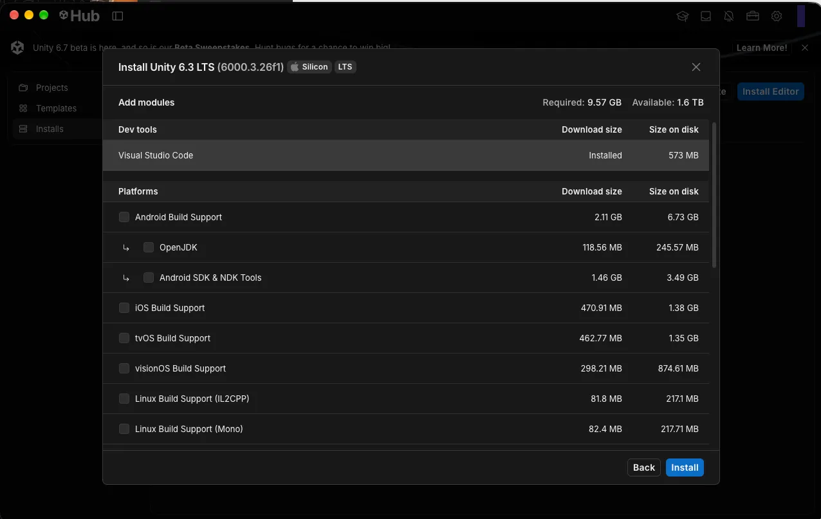Click the Available: 1.6 TB label
821x519 pixels.
668,102
